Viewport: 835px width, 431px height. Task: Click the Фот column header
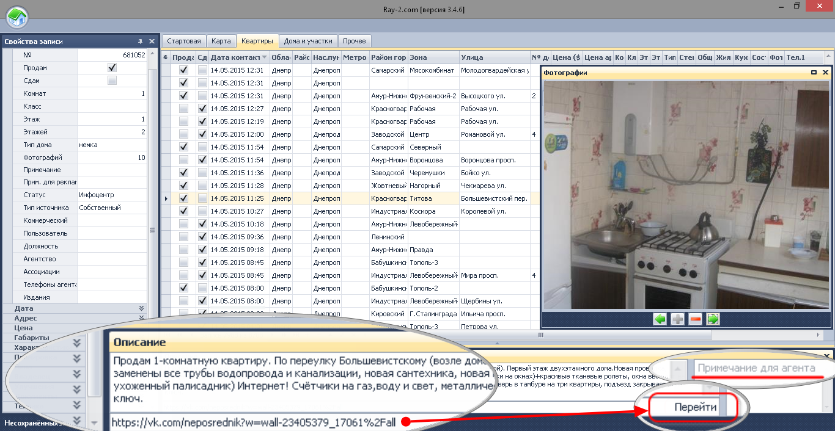[x=776, y=57]
